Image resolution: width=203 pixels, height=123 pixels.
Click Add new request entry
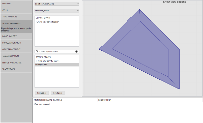click(x=42, y=104)
